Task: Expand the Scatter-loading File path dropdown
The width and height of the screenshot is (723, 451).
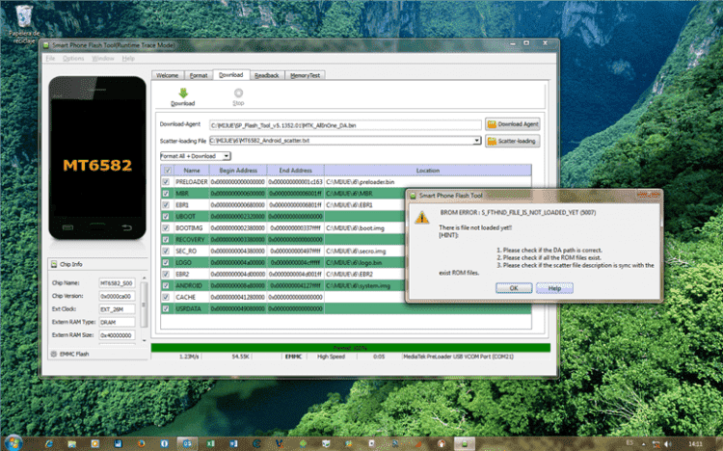Action: point(477,140)
